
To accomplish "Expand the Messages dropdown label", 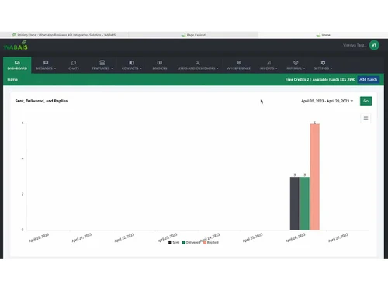I will click(46, 68).
